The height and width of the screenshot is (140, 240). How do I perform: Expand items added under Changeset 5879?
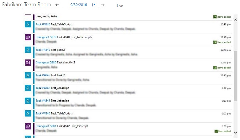click(222, 42)
